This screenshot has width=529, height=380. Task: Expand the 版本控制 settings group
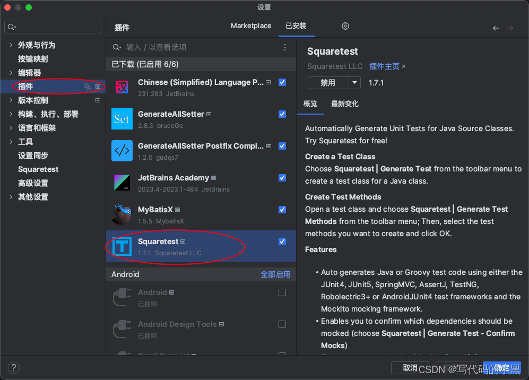click(x=11, y=100)
